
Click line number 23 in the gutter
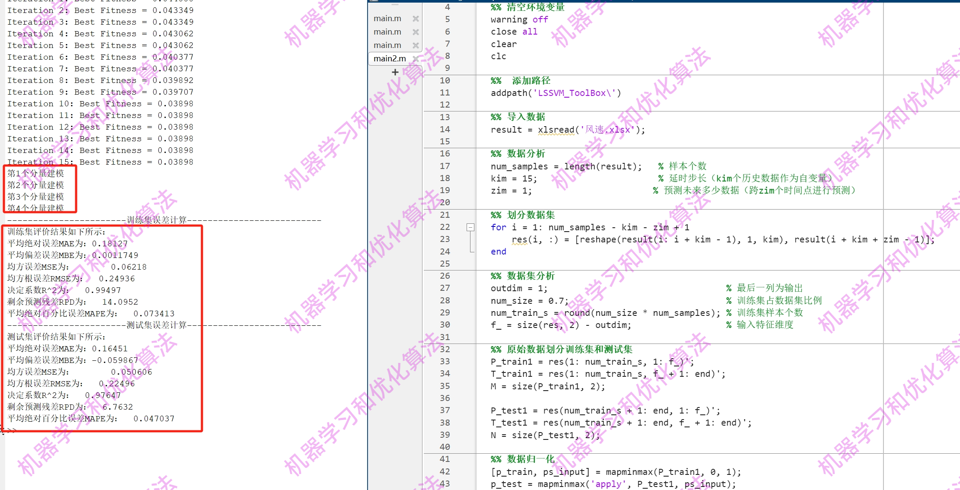pos(445,239)
